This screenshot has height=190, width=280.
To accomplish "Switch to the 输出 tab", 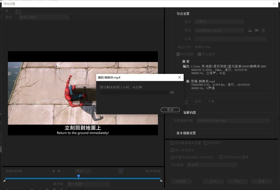I will [18, 11].
